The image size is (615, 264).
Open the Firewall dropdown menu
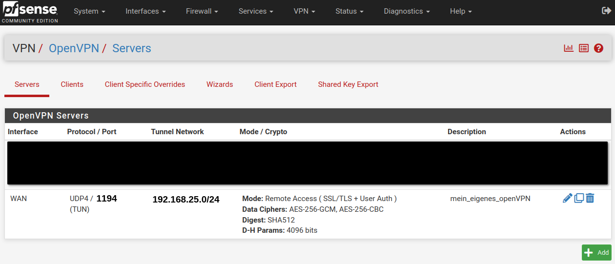coord(202,11)
